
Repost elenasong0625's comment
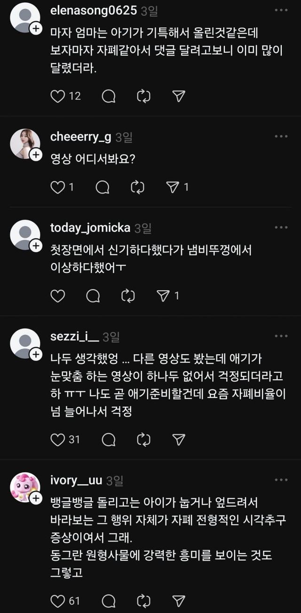143,96
